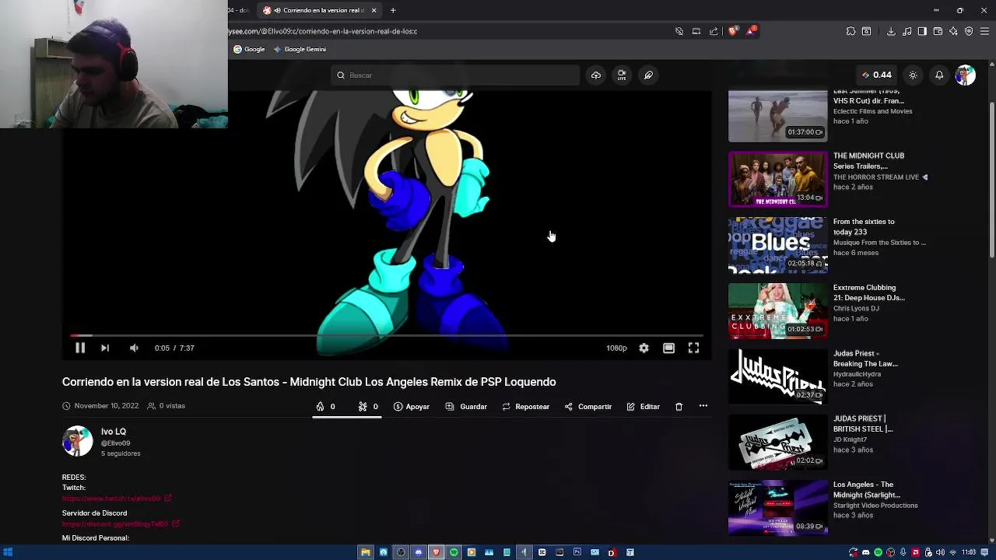Go fullscreen with the player

point(693,348)
